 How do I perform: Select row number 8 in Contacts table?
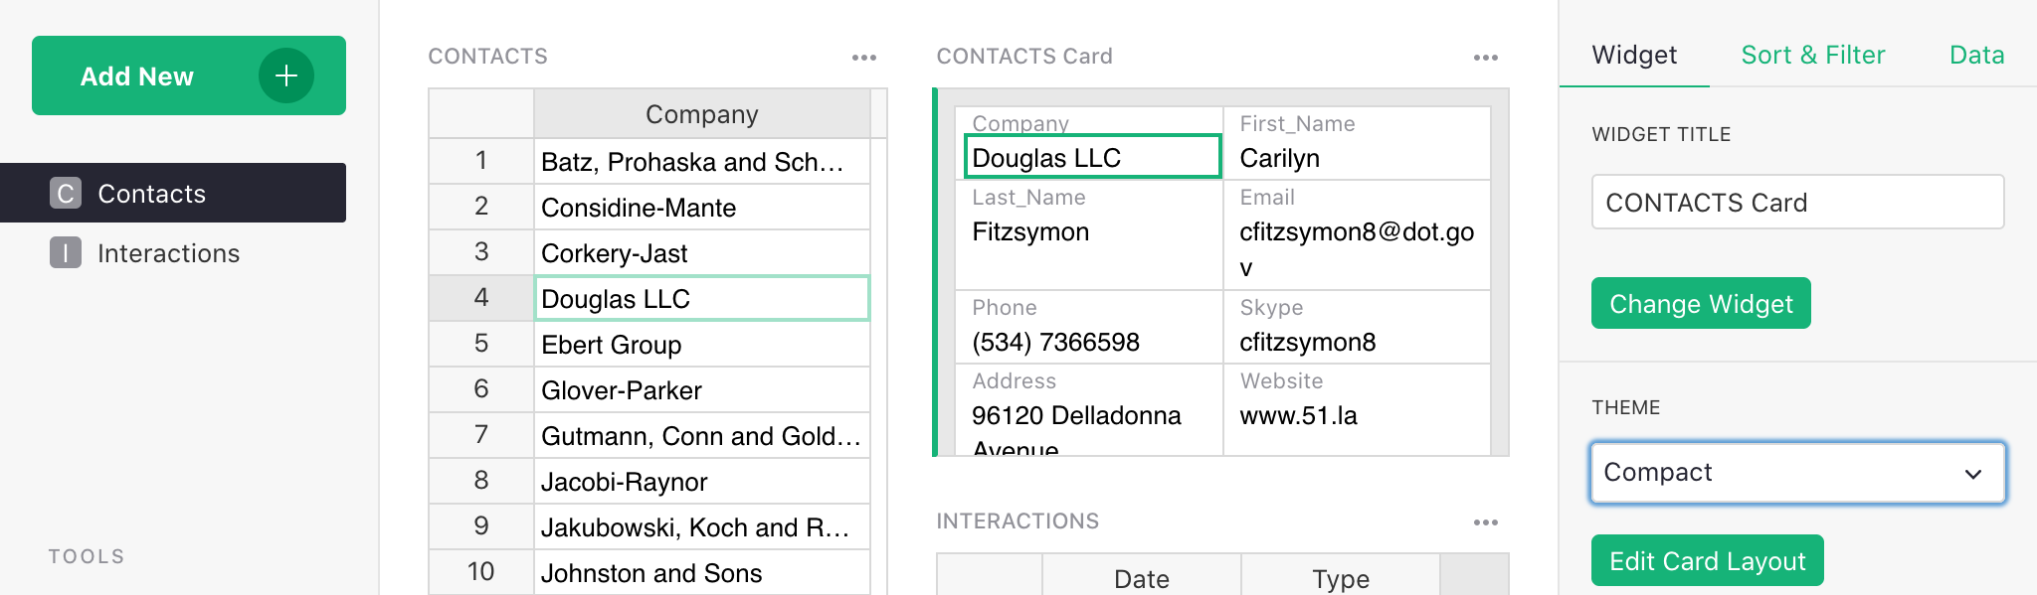[x=481, y=481]
